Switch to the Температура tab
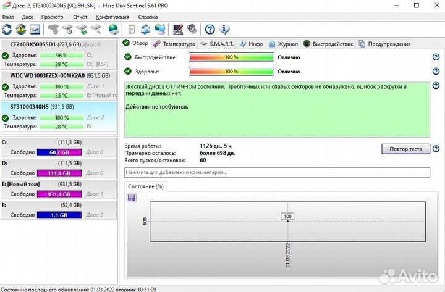 pos(174,44)
